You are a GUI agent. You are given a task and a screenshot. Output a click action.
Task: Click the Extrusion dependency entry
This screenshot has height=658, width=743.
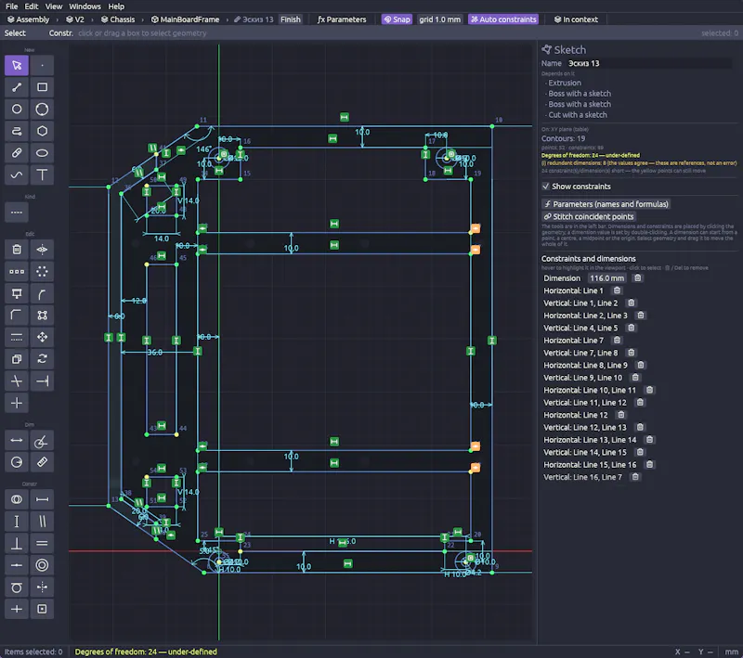click(x=565, y=83)
